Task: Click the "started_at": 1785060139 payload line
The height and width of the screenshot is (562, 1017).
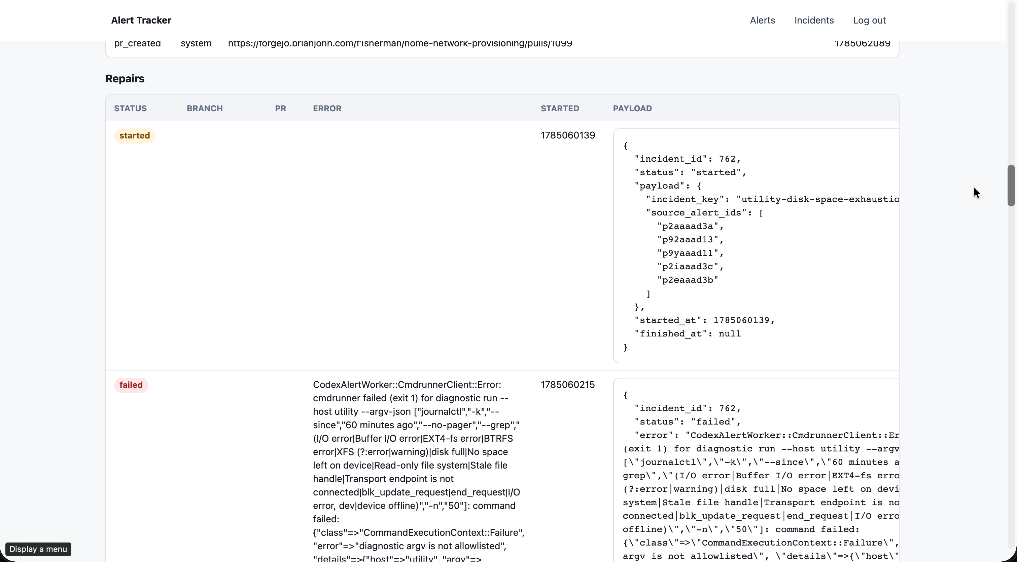Action: (x=705, y=320)
